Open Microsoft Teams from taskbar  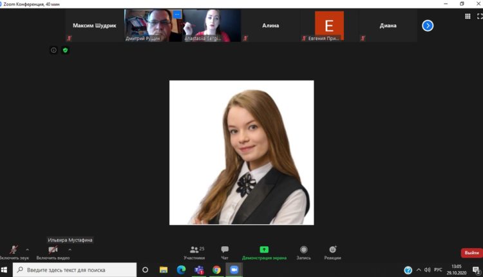[199, 270]
